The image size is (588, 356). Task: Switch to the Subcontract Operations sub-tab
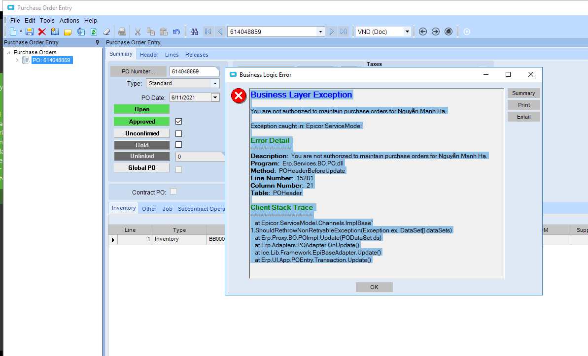(x=201, y=209)
